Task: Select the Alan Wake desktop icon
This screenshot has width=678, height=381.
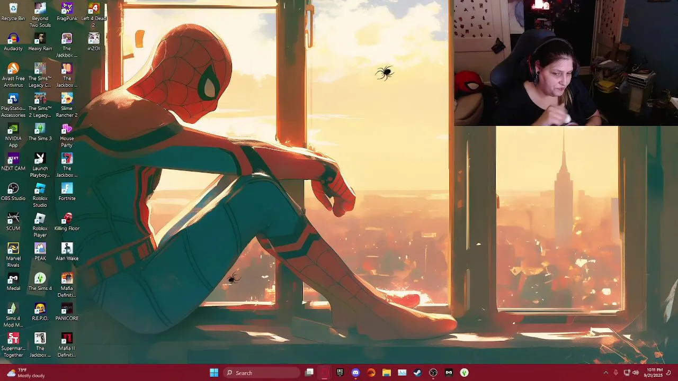Action: click(67, 252)
